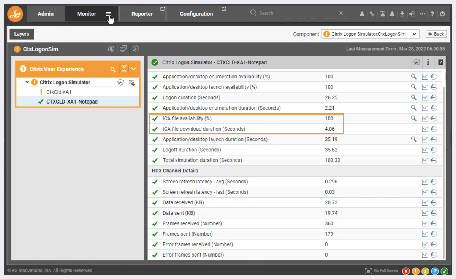Click the yellow minor status indicator
The image size is (456, 279).
tap(425, 271)
